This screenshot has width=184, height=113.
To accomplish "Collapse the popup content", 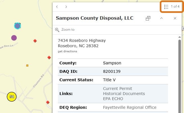I will pos(162,18).
